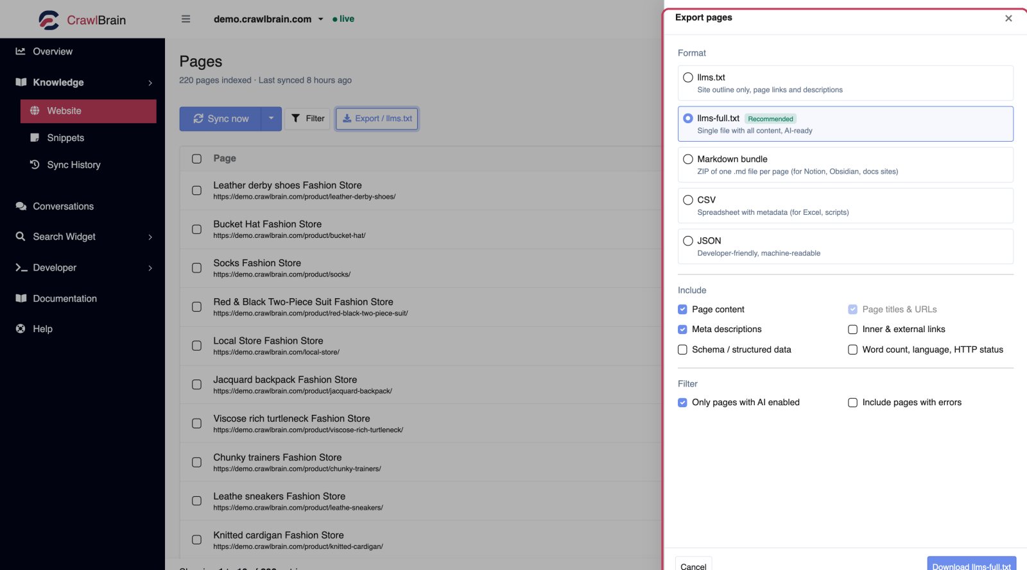Choose the JSON format radio button
Screen dimensions: 1027x570
coord(688,241)
